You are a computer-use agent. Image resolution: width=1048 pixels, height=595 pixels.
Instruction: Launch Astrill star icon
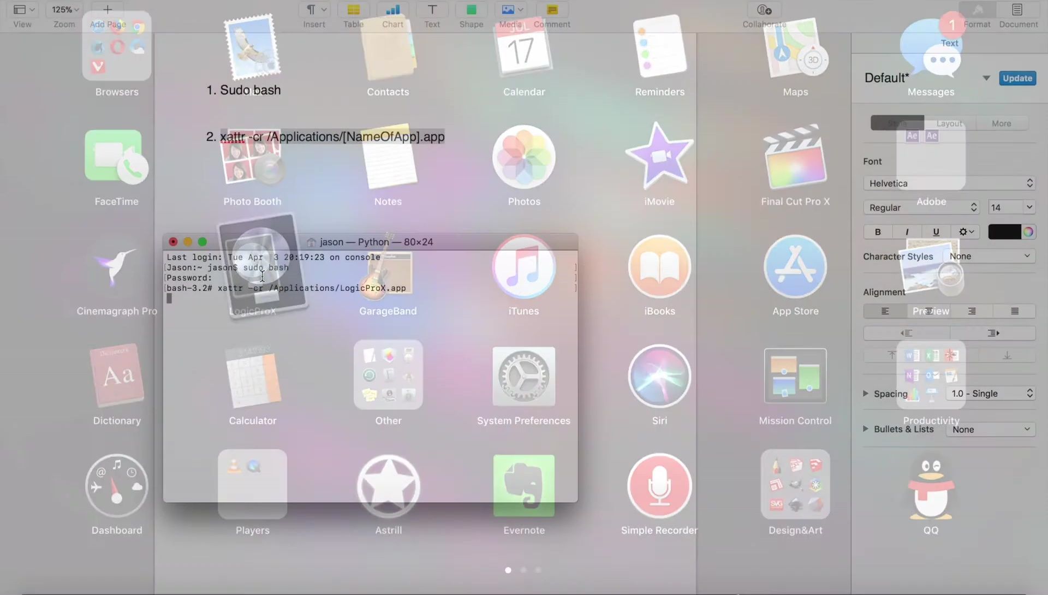click(x=388, y=486)
